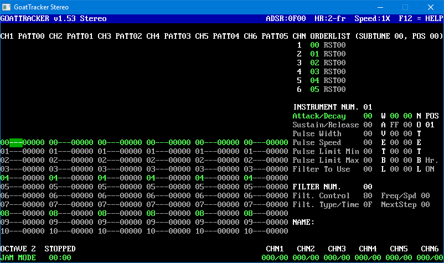Click the HR:2-fr header setting

[x=330, y=19]
